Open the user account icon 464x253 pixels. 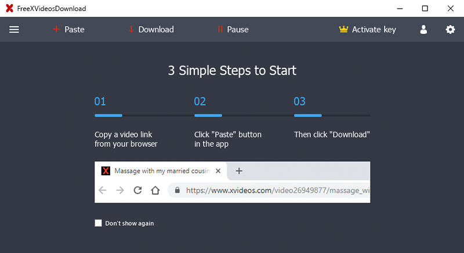423,30
